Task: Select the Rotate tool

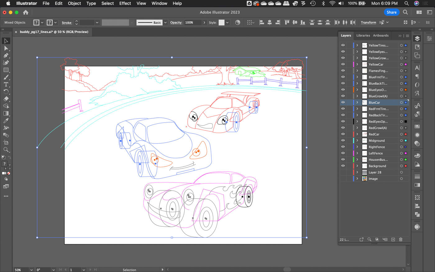Action: [6, 91]
